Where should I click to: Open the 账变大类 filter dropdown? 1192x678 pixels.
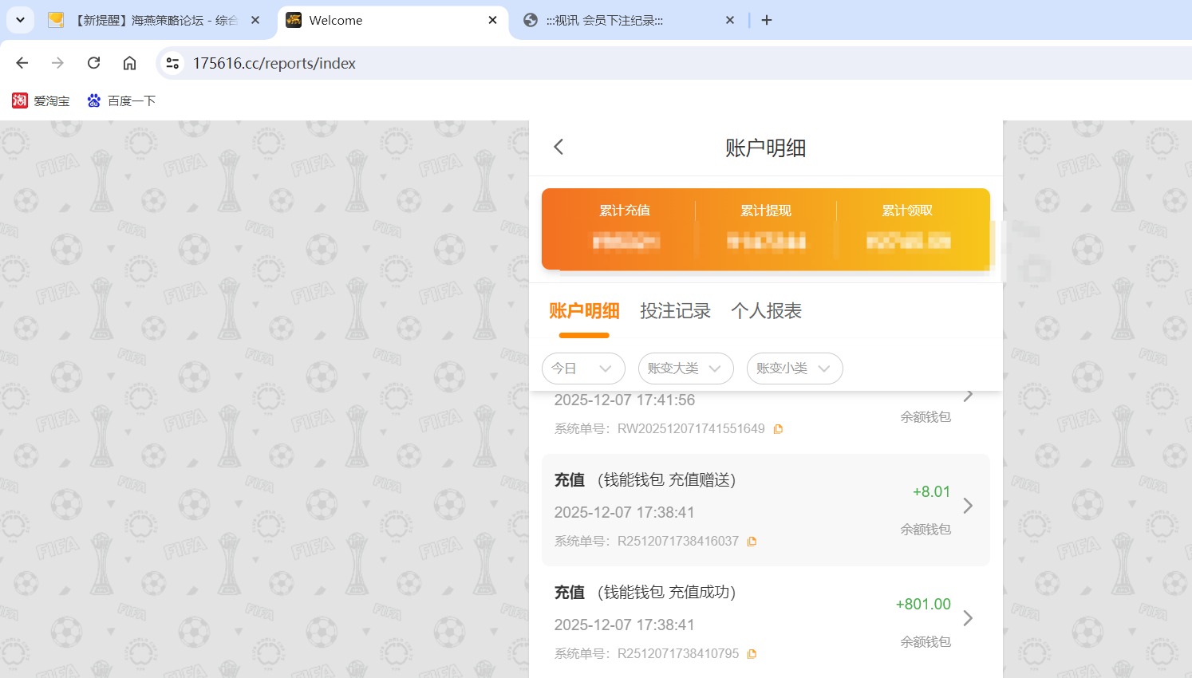click(x=685, y=369)
